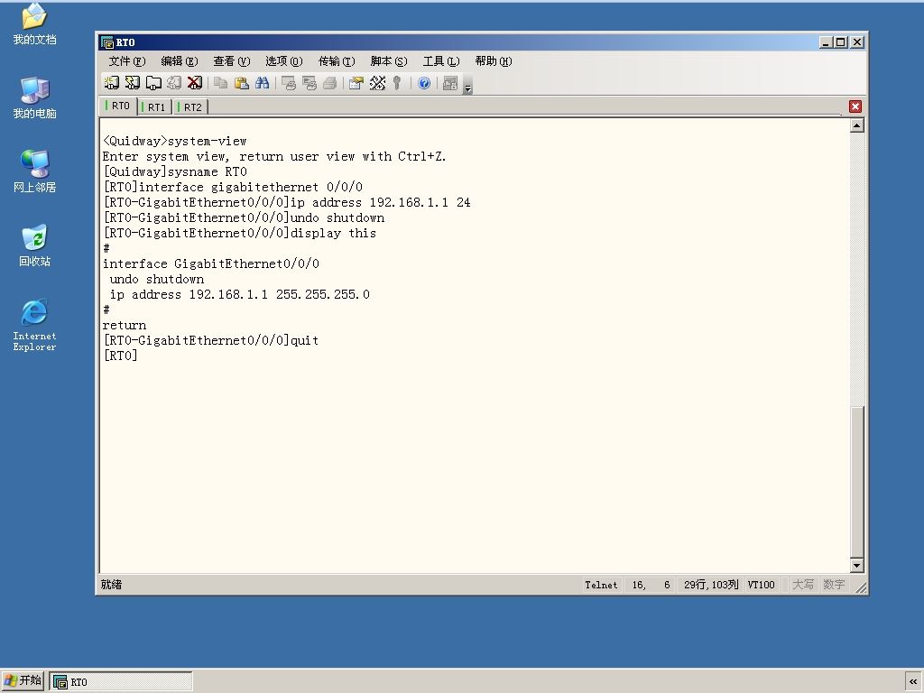Open the 查看(V) menu
Image resolution: width=924 pixels, height=693 pixels.
[232, 61]
